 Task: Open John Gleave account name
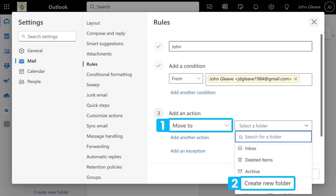click(x=309, y=7)
